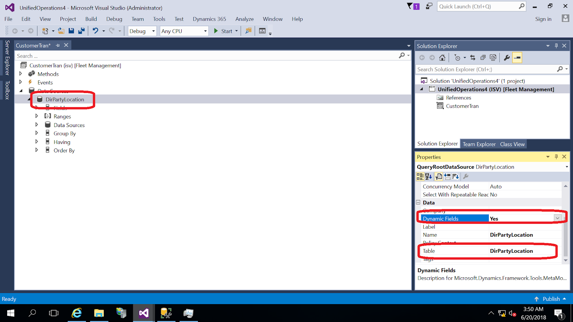Open File Explorer from the taskbar
The image size is (573, 322).
pyautogui.click(x=99, y=313)
